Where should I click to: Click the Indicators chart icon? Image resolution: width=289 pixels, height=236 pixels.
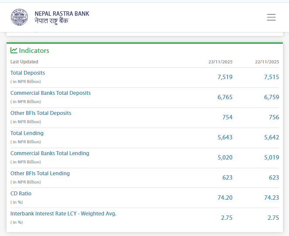[14, 50]
